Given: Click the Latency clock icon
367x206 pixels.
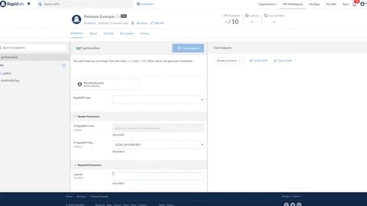Looking at the screenshot, I should click(247, 15).
